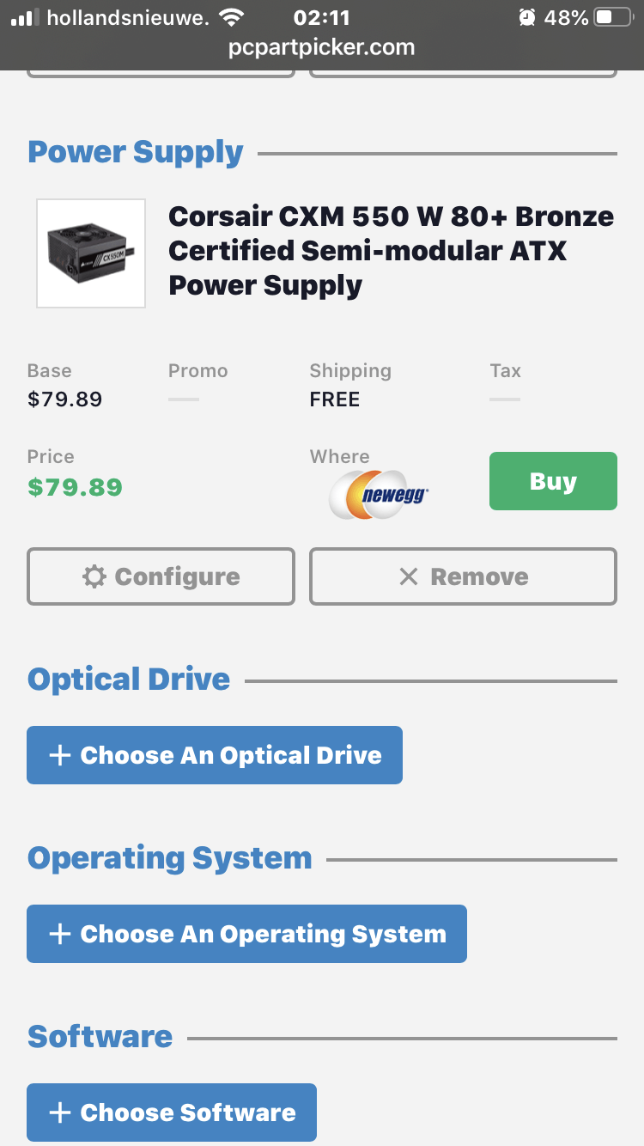644x1146 pixels.
Task: Tap the Optical Drive section heading
Action: coord(129,680)
